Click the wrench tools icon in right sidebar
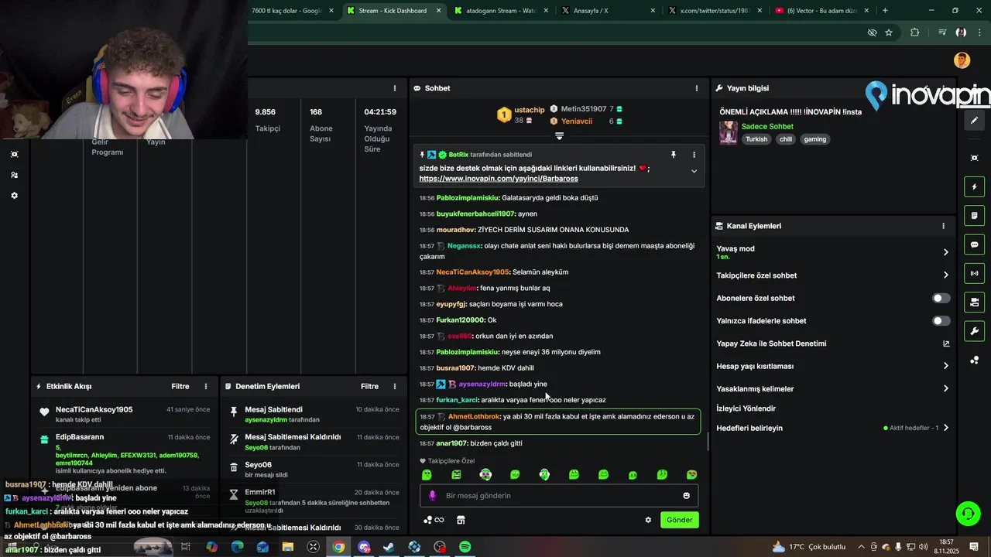This screenshot has width=991, height=557. 974,331
